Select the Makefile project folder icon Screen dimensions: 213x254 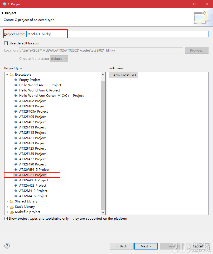12,212
